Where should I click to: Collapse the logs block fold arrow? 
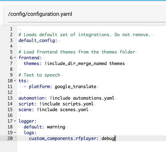pos(15,133)
